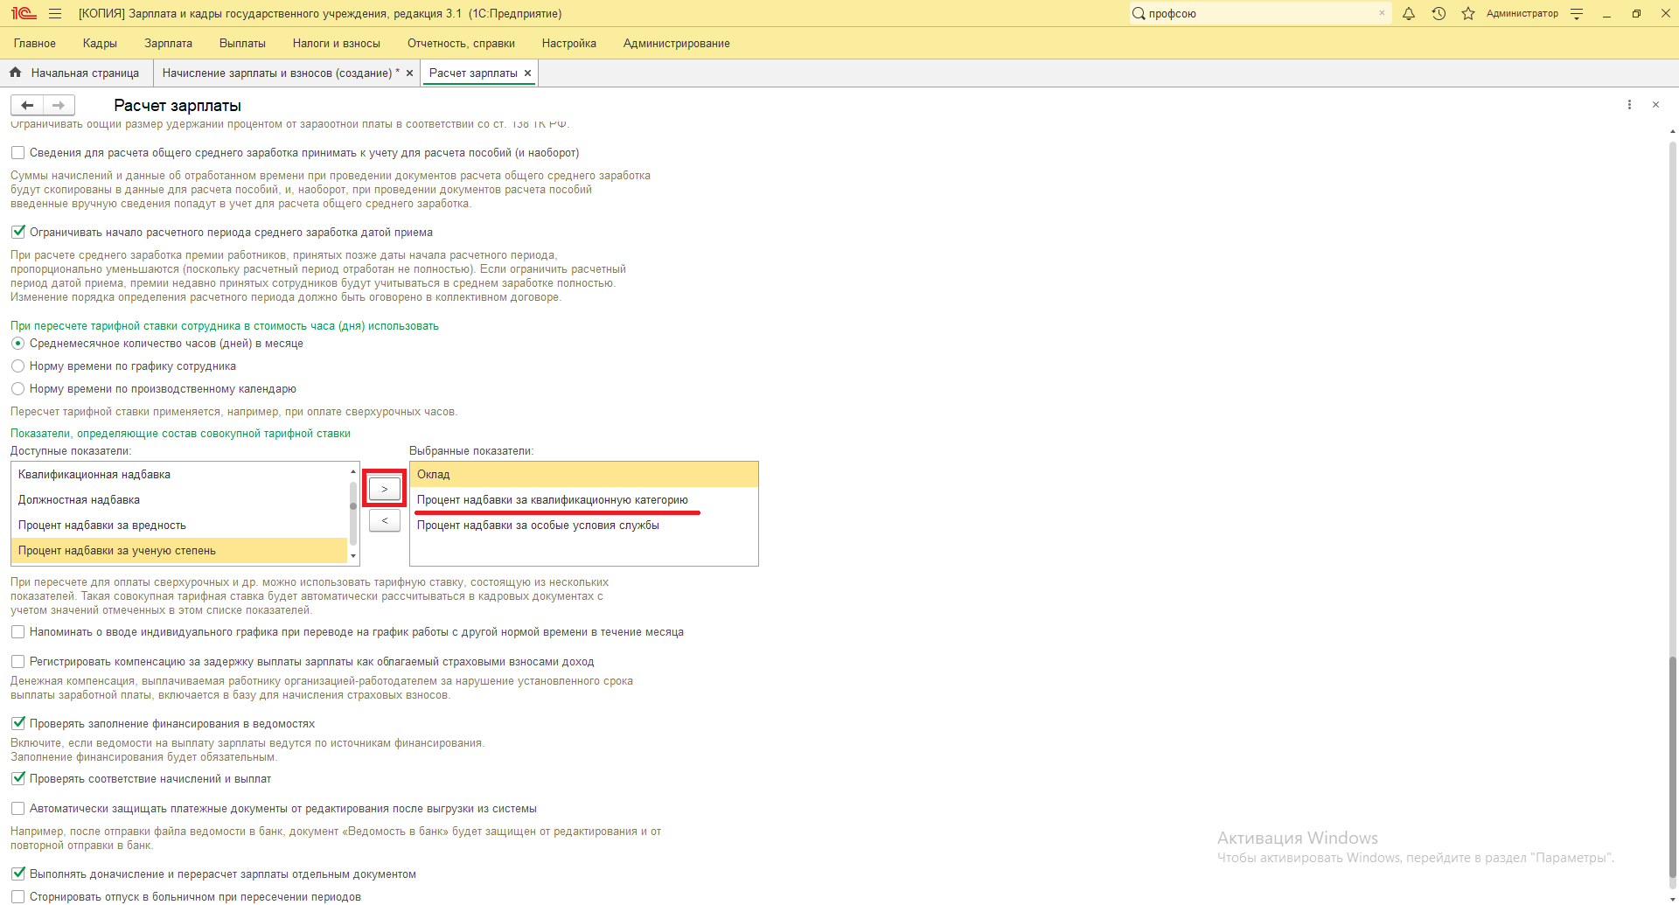Open the Отчетность, справки menu
The image size is (1679, 905).
[x=461, y=44]
